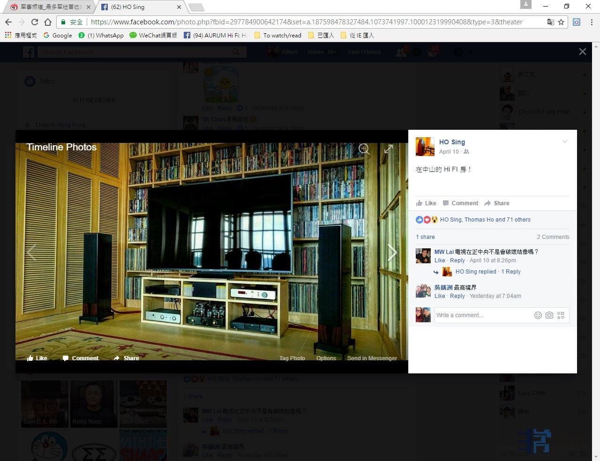This screenshot has width=600, height=461.
Task: Open the emoji picker in comment box
Action: tap(538, 315)
